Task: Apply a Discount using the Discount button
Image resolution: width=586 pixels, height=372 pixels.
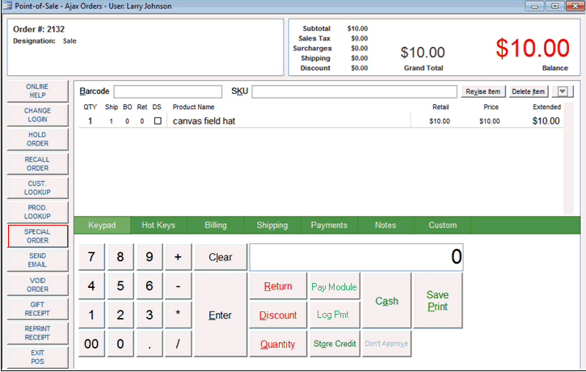Action: pos(277,315)
